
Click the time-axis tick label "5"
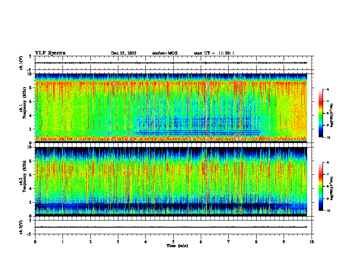173,242
